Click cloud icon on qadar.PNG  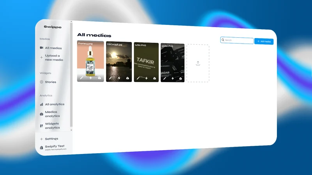[x=181, y=79]
